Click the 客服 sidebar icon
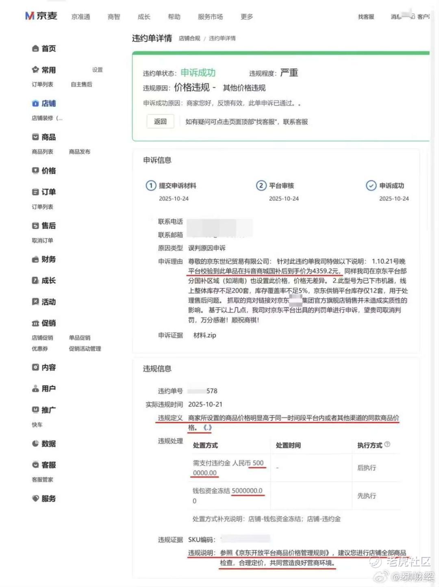This screenshot has width=439, height=587. click(x=35, y=465)
